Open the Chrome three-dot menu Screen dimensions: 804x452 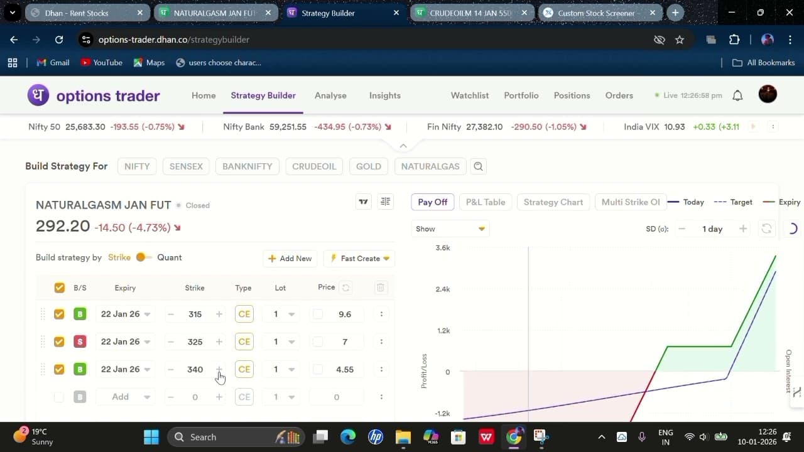[790, 40]
